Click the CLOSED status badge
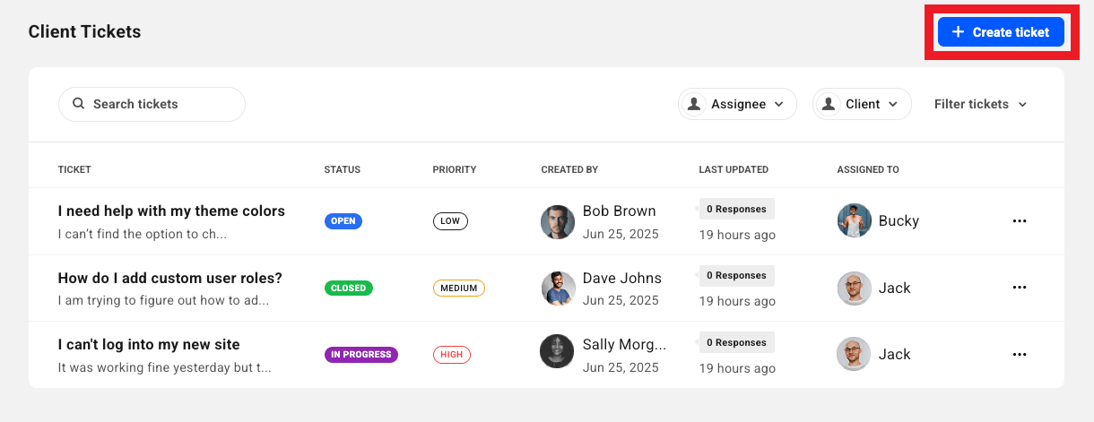Image resolution: width=1094 pixels, height=422 pixels. tap(349, 289)
